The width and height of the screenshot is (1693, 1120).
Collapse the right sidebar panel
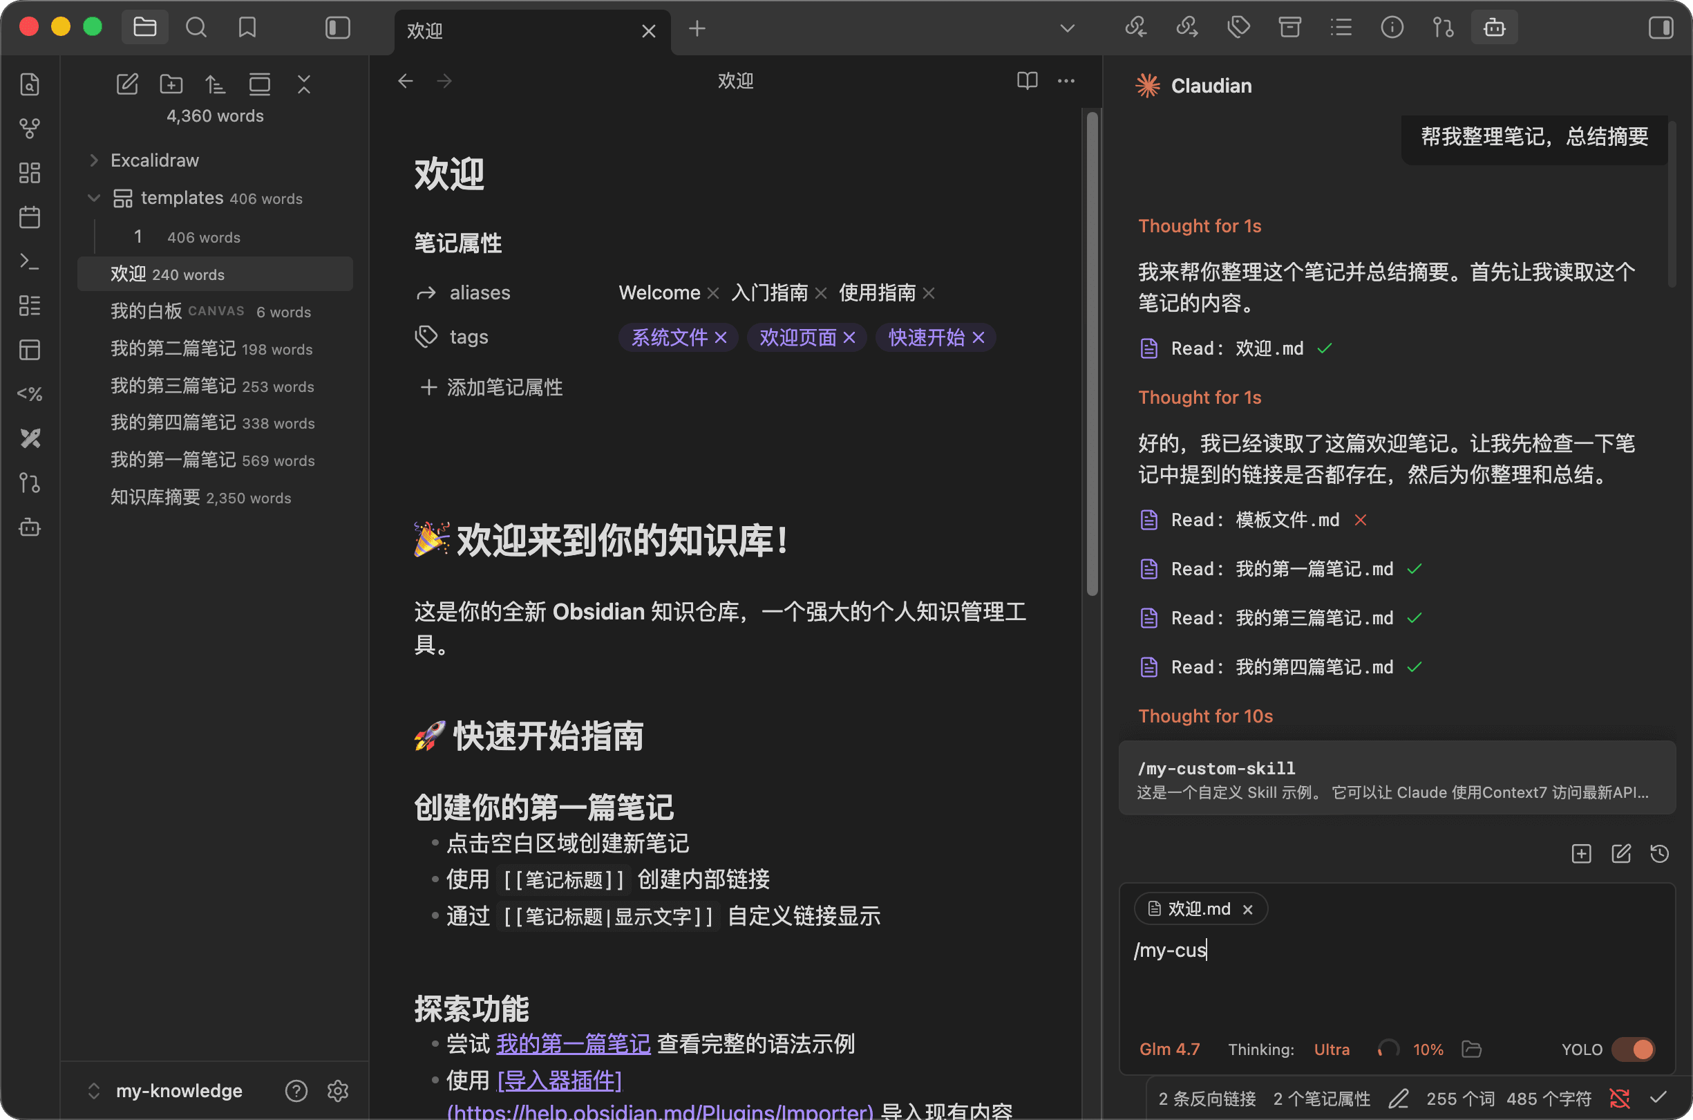click(x=1661, y=27)
